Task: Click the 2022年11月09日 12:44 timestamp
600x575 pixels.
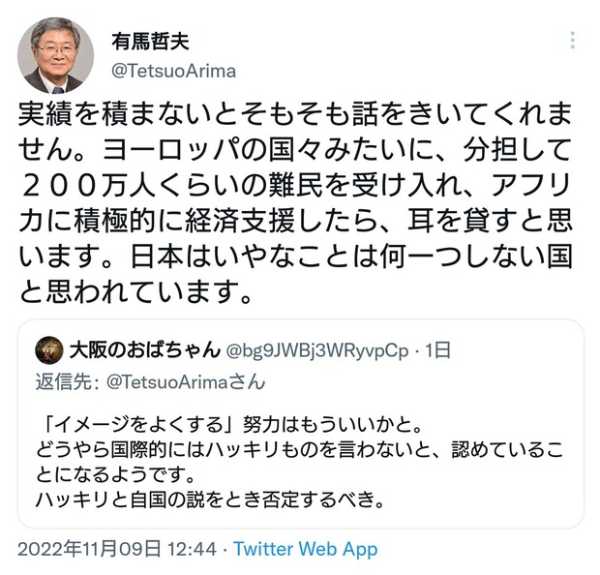Action: [117, 550]
